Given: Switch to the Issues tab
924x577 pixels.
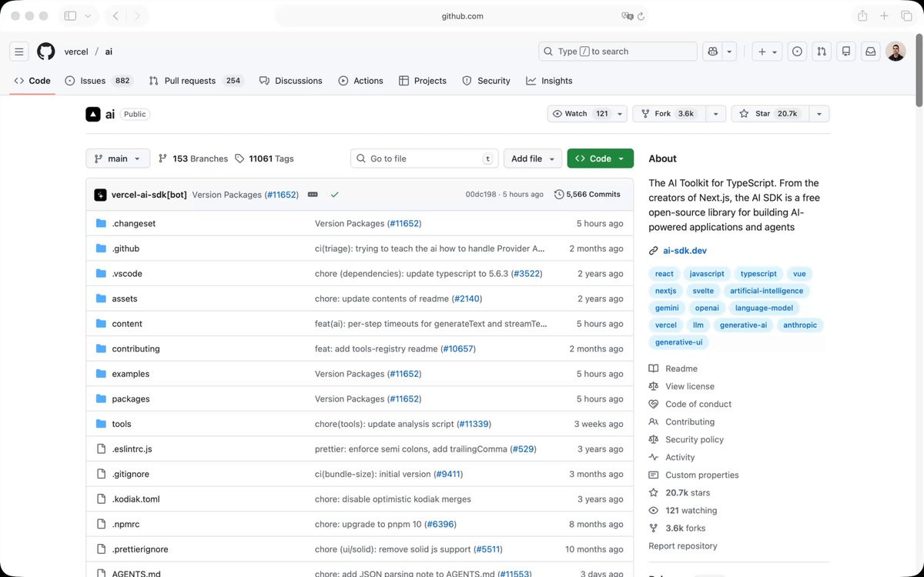Looking at the screenshot, I should (99, 81).
